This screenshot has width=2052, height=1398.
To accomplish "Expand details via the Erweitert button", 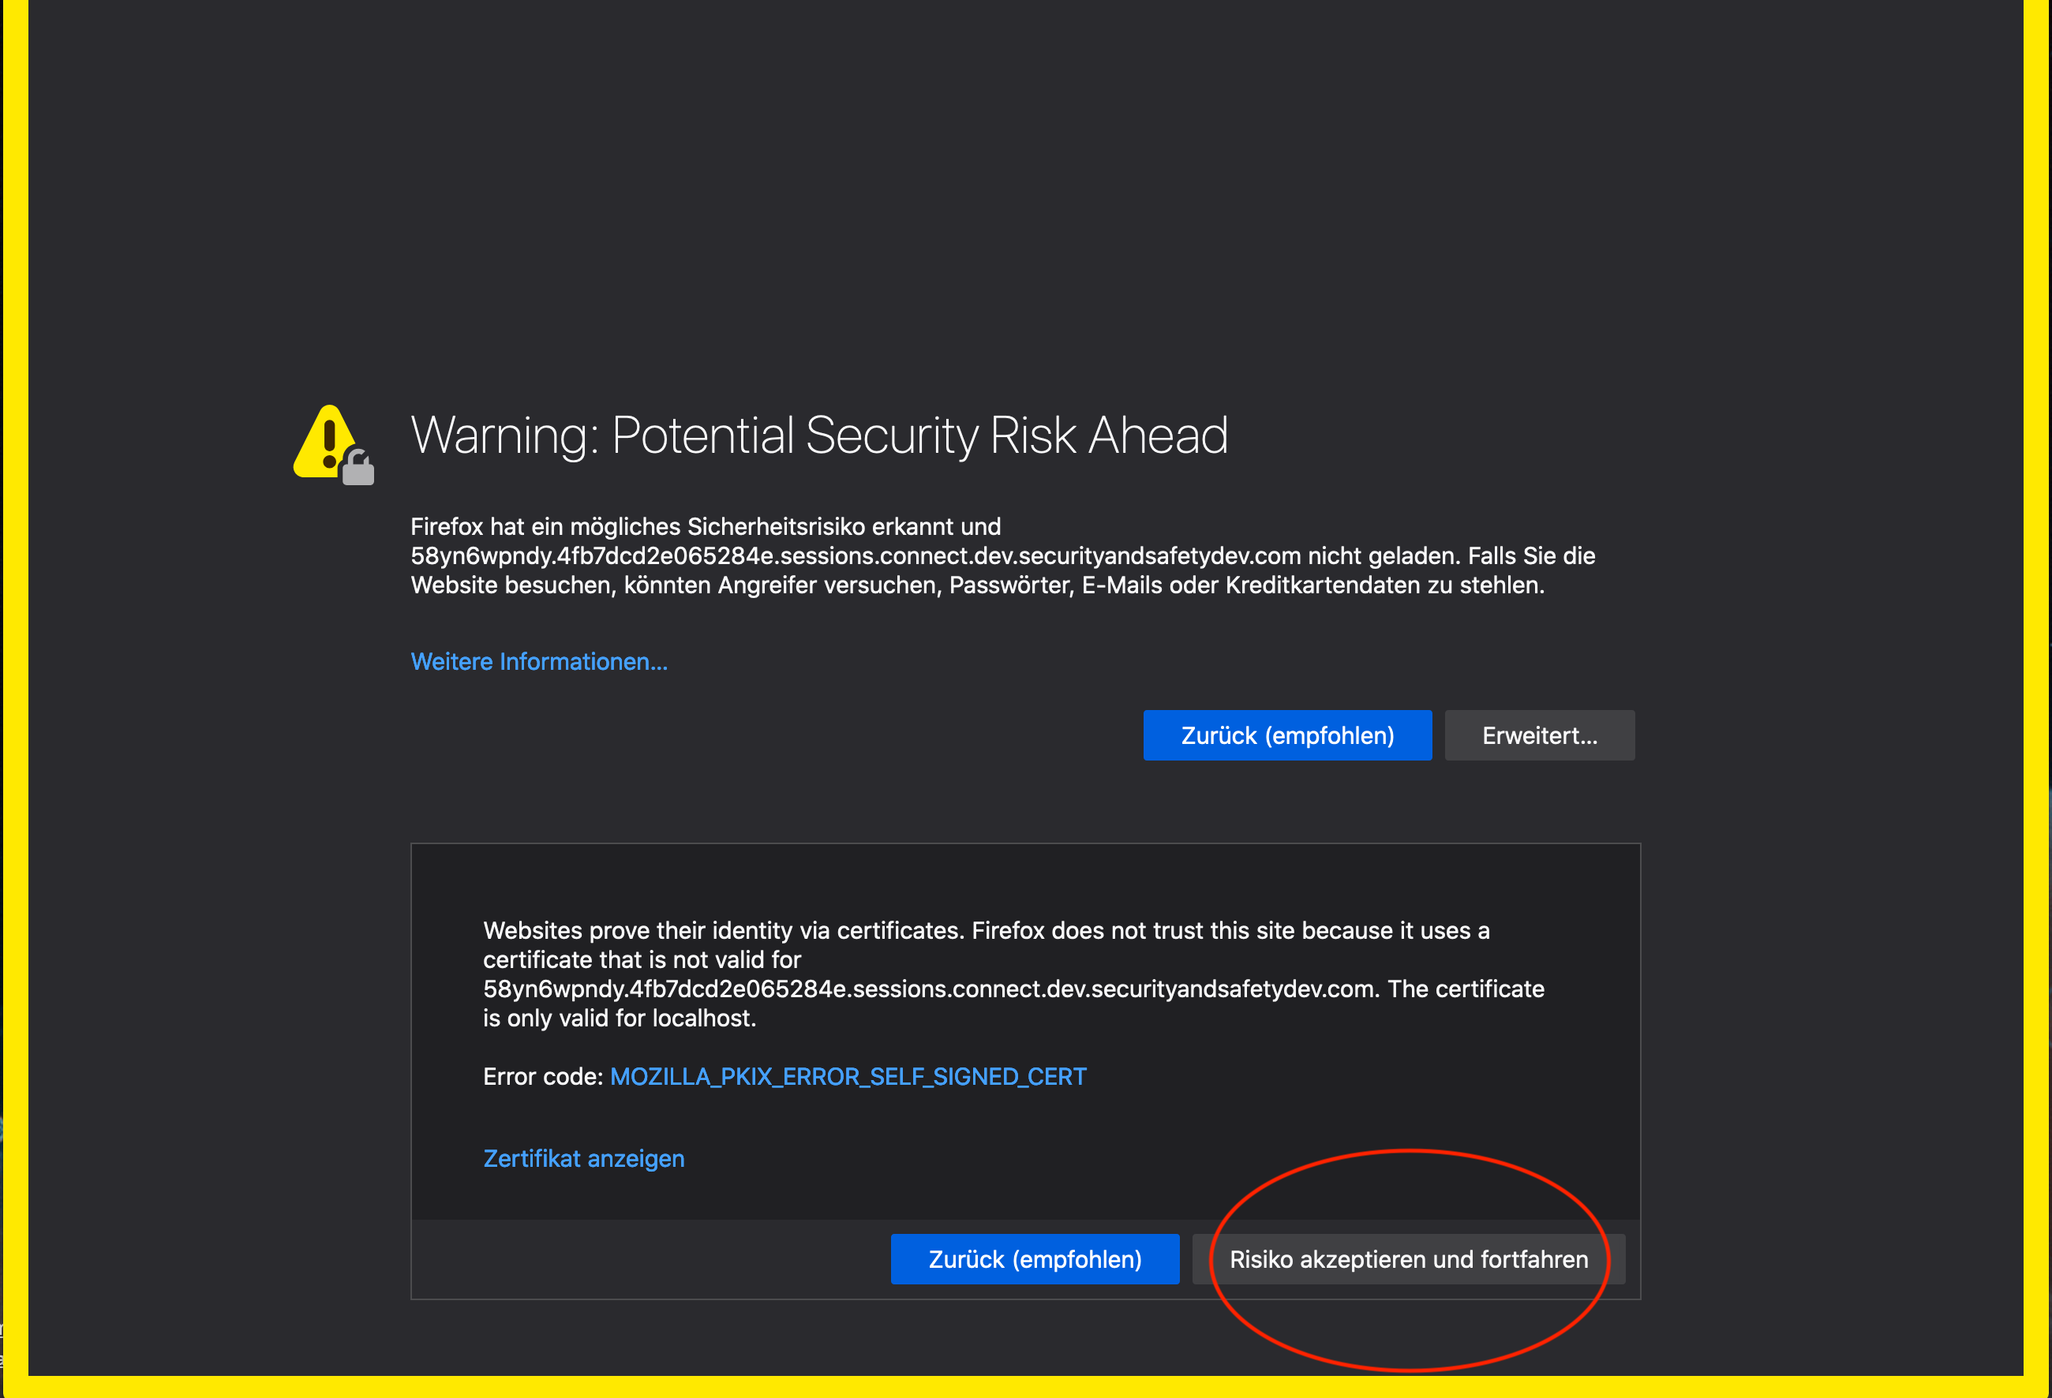I will [1539, 735].
